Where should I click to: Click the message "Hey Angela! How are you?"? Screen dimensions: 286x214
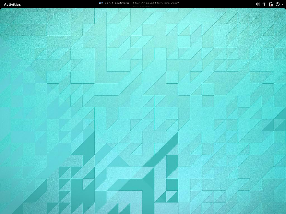156,3
